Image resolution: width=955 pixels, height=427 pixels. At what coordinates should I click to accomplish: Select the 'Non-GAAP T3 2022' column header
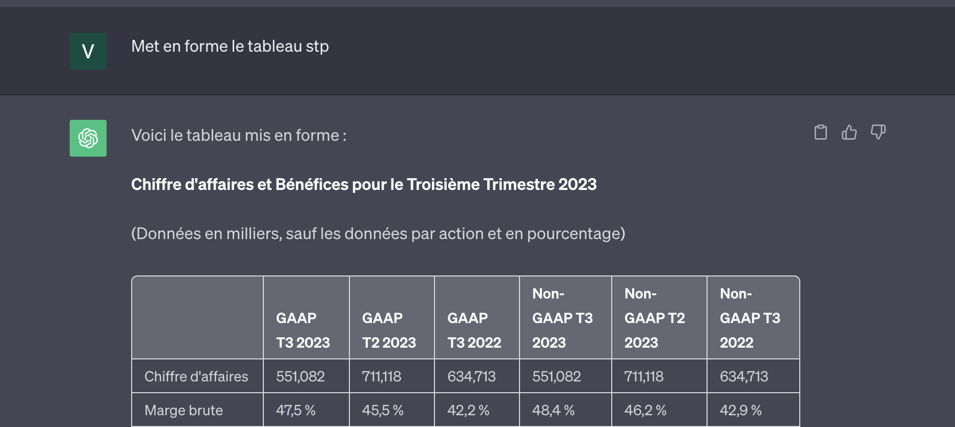[x=753, y=318]
